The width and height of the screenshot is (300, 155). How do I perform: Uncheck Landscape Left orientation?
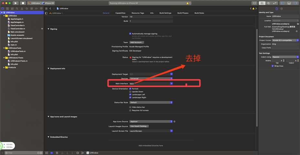point(130,95)
